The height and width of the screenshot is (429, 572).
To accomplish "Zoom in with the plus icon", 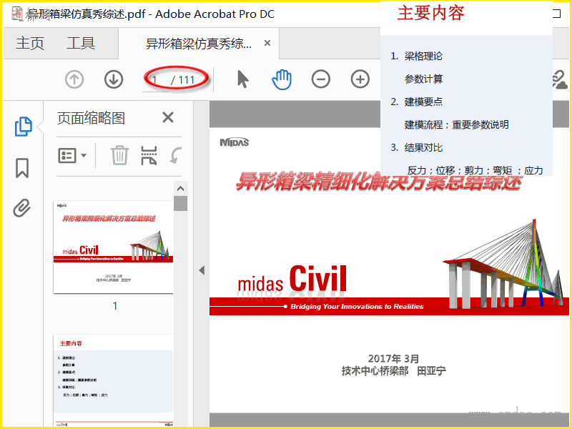I will (360, 79).
